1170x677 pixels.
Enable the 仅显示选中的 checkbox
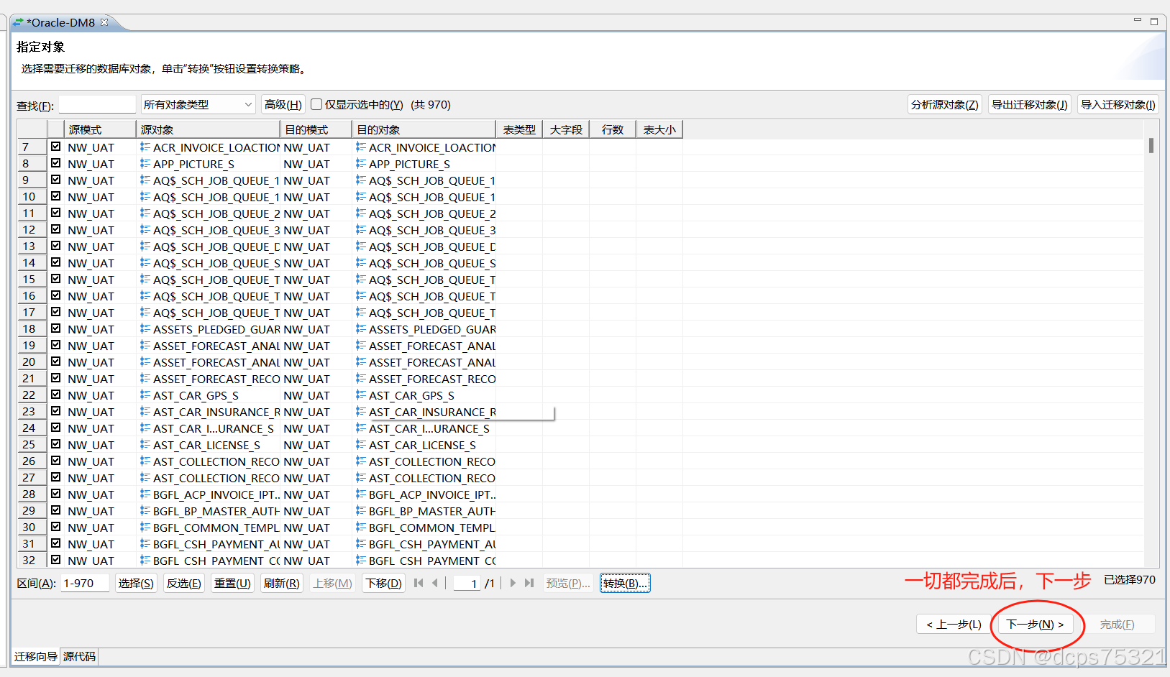click(x=316, y=104)
